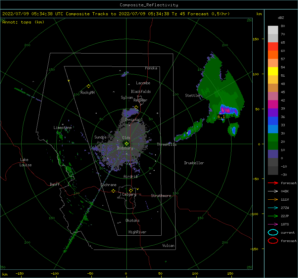Select the white 04DK arrow legend icon
Viewport: 298px width, 278px height.
click(273, 191)
